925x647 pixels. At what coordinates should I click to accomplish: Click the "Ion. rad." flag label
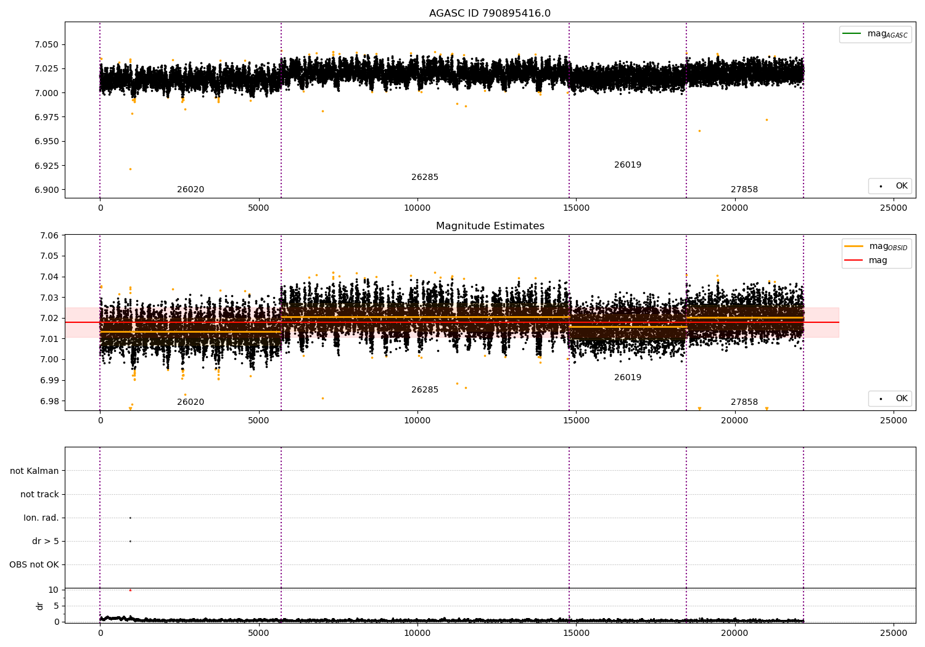(41, 518)
